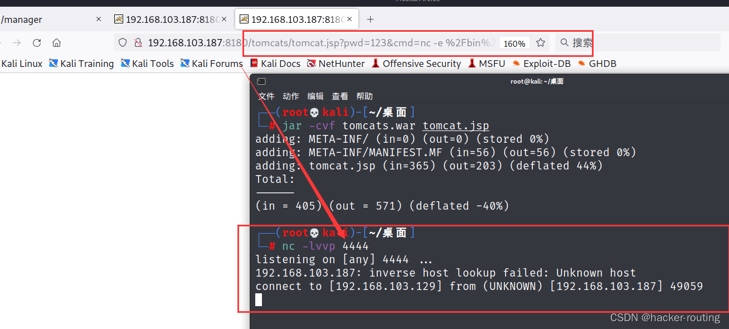
Task: Click the tomcat.jsp underlined filename
Action: coord(456,125)
